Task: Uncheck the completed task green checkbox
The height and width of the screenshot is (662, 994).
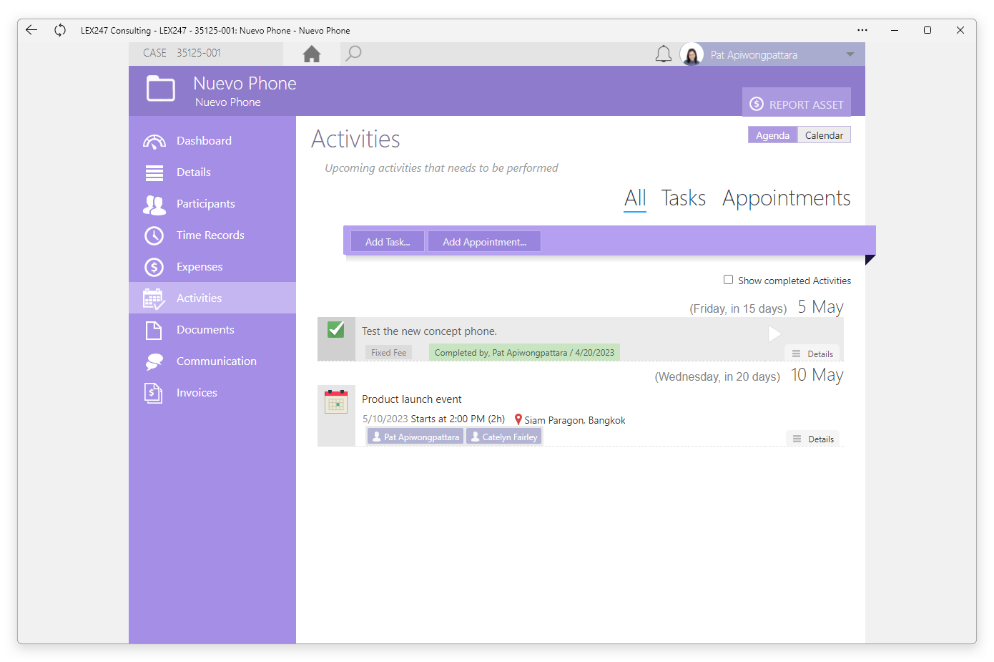Action: 336,329
